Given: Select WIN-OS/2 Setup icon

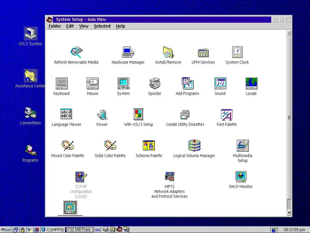Looking at the screenshot, I should click(138, 114).
